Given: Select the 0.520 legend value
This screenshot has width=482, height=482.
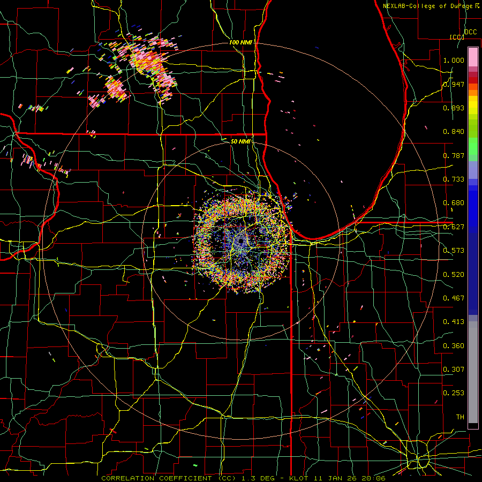Looking at the screenshot, I should (x=454, y=275).
